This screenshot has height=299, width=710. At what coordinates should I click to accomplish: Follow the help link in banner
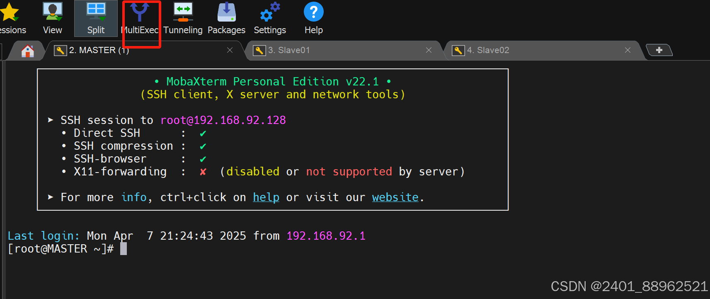point(266,197)
